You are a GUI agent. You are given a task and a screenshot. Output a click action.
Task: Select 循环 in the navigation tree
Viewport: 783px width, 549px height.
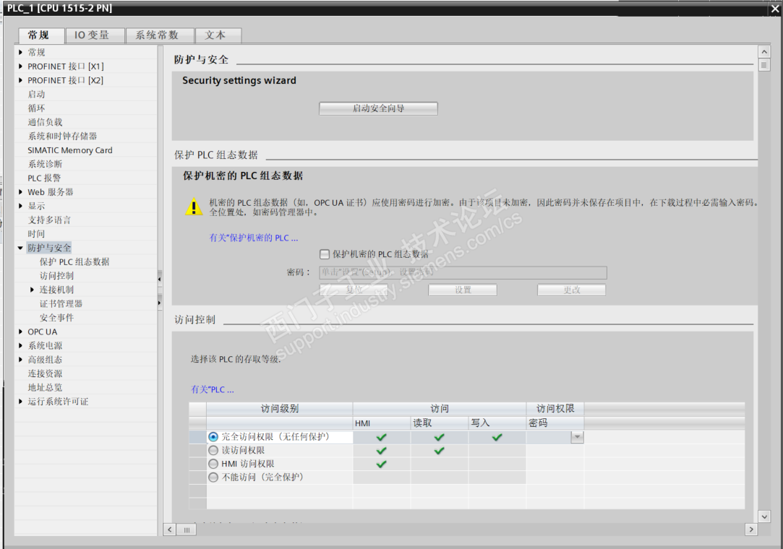tap(36, 108)
